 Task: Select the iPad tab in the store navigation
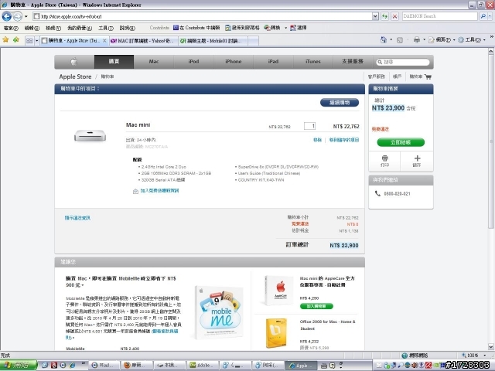(273, 62)
